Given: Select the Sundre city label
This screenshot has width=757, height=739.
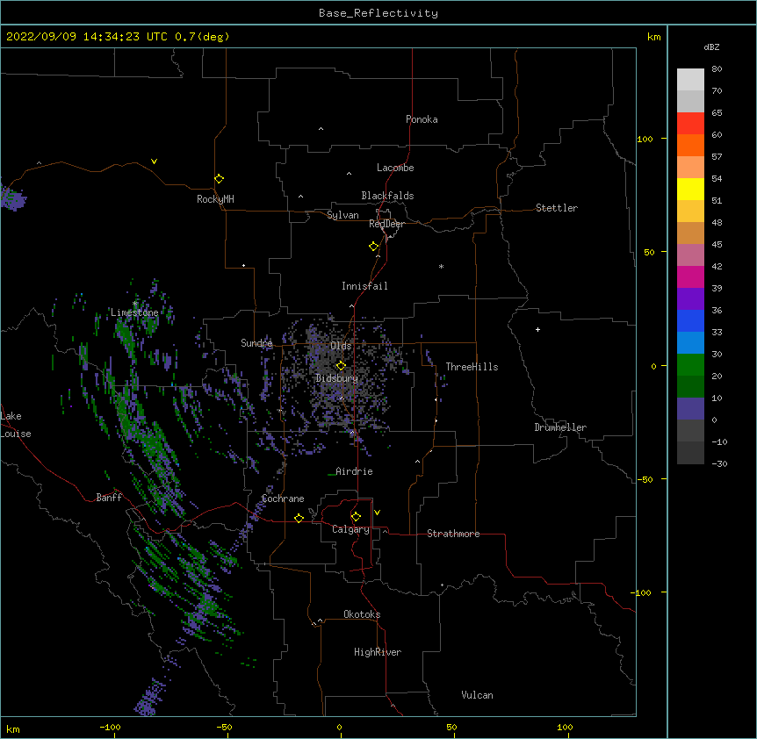Looking at the screenshot, I should pyautogui.click(x=256, y=343).
